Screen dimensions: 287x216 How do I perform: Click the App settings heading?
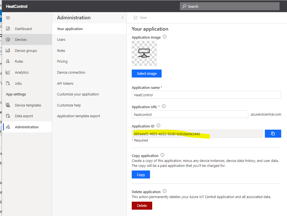(x=16, y=94)
